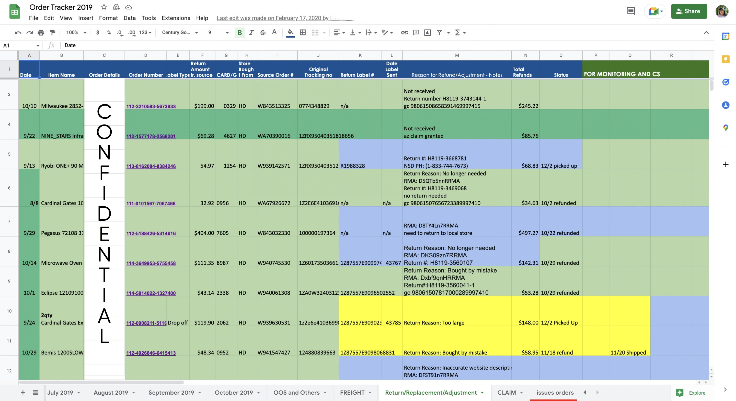Open order link 112-3210583-5673833
736x401 pixels.
pyautogui.click(x=151, y=106)
